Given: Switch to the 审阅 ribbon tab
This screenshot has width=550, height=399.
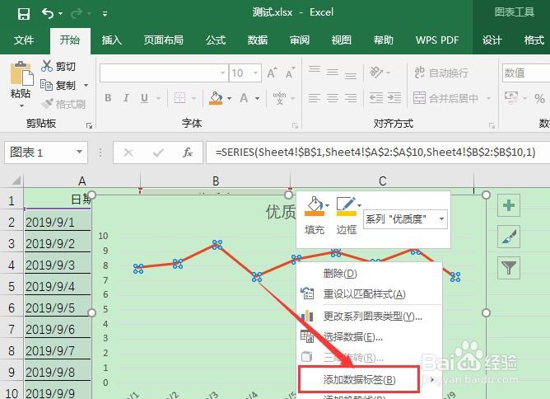Looking at the screenshot, I should pos(300,40).
